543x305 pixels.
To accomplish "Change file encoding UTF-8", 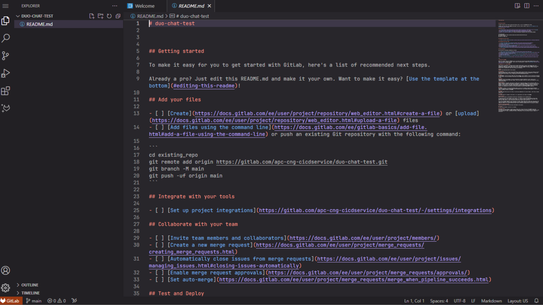I will click(x=459, y=301).
